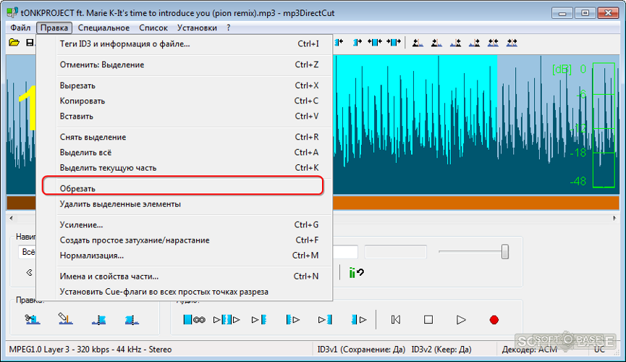The width and height of the screenshot is (626, 362).
Task: Click the square Stop button
Action: point(428,320)
